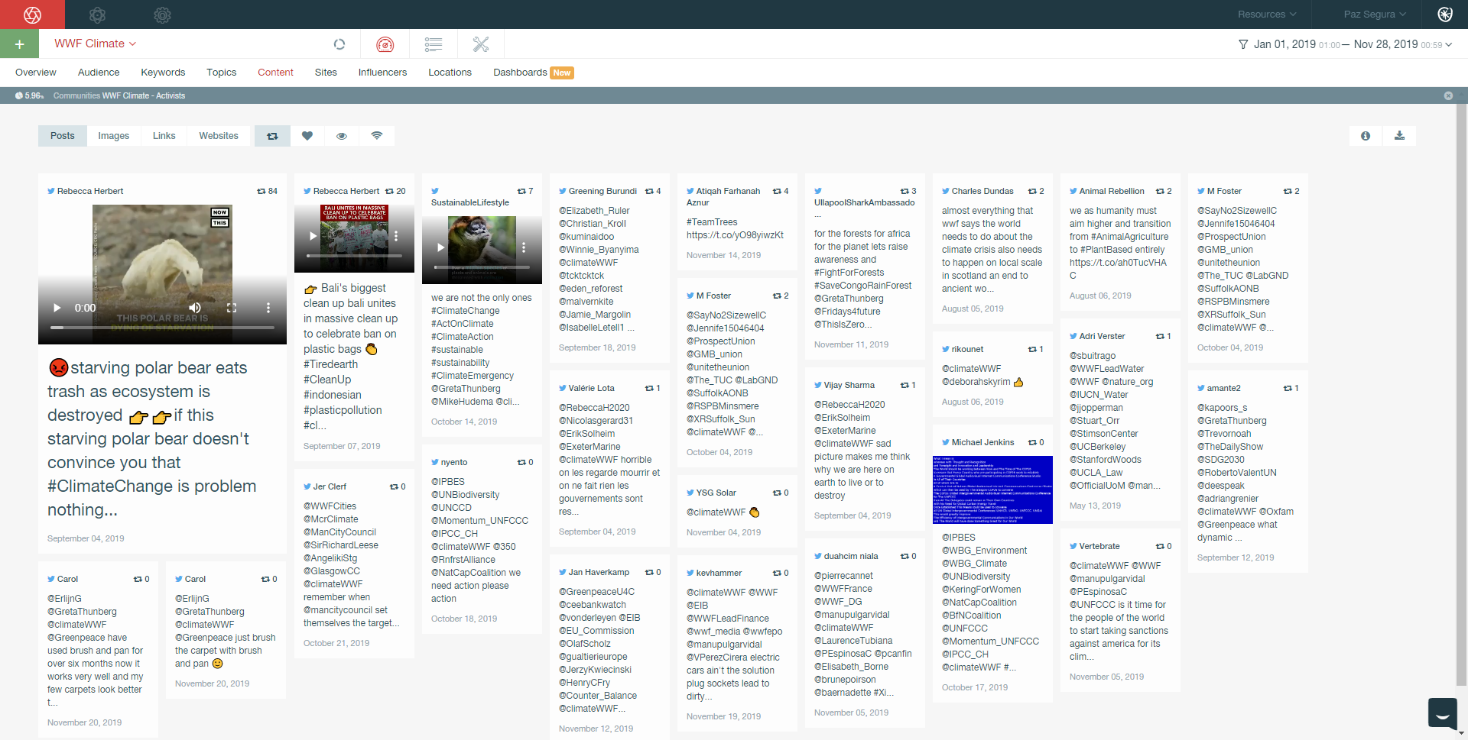The width and height of the screenshot is (1468, 740).
Task: Open the gear settings icon in top bar
Action: pyautogui.click(x=162, y=15)
